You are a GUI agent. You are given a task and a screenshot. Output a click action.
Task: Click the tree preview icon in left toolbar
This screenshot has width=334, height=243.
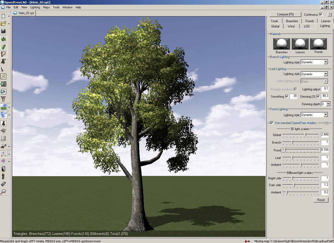pos(3,123)
